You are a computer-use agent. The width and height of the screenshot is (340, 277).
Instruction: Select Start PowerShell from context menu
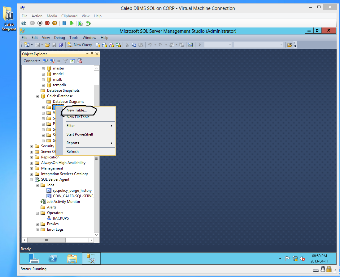coord(90,134)
